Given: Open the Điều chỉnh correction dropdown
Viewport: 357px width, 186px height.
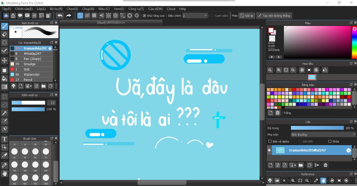Looking at the screenshot, I should (195, 15).
